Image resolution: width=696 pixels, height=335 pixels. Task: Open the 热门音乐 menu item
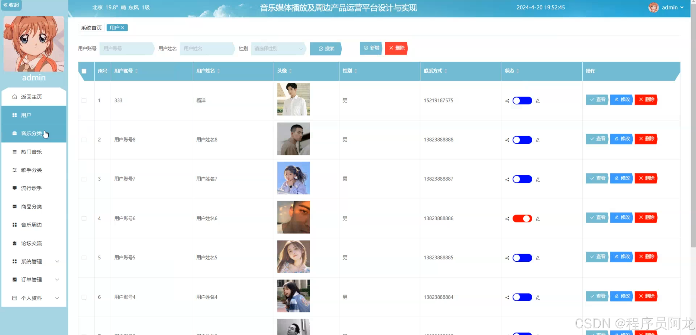pos(32,152)
